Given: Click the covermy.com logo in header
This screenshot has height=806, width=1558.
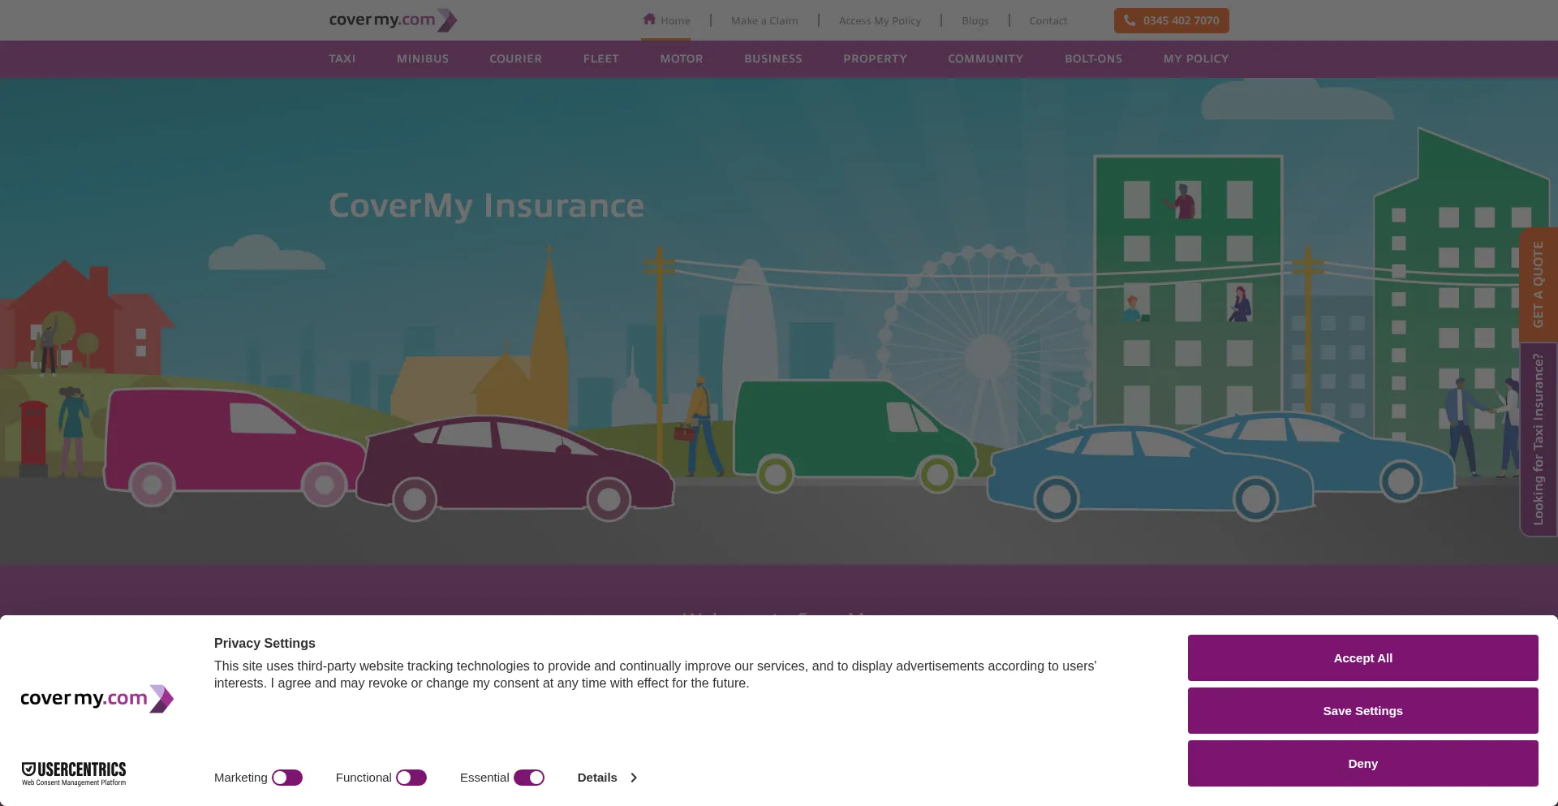Looking at the screenshot, I should pyautogui.click(x=393, y=20).
